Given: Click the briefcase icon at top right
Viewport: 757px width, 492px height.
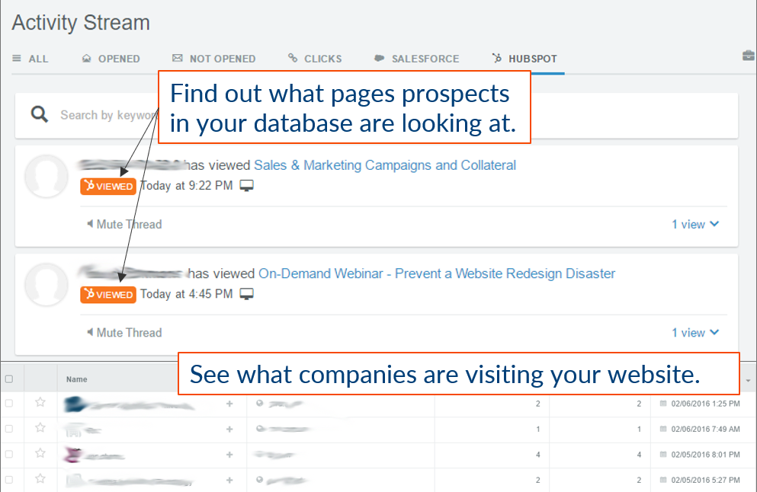Looking at the screenshot, I should [749, 56].
